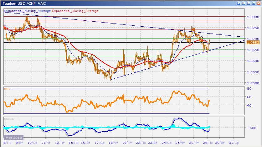Click the '15/Пн' date axis label
The height and width of the screenshot is (147, 262).
point(74,143)
